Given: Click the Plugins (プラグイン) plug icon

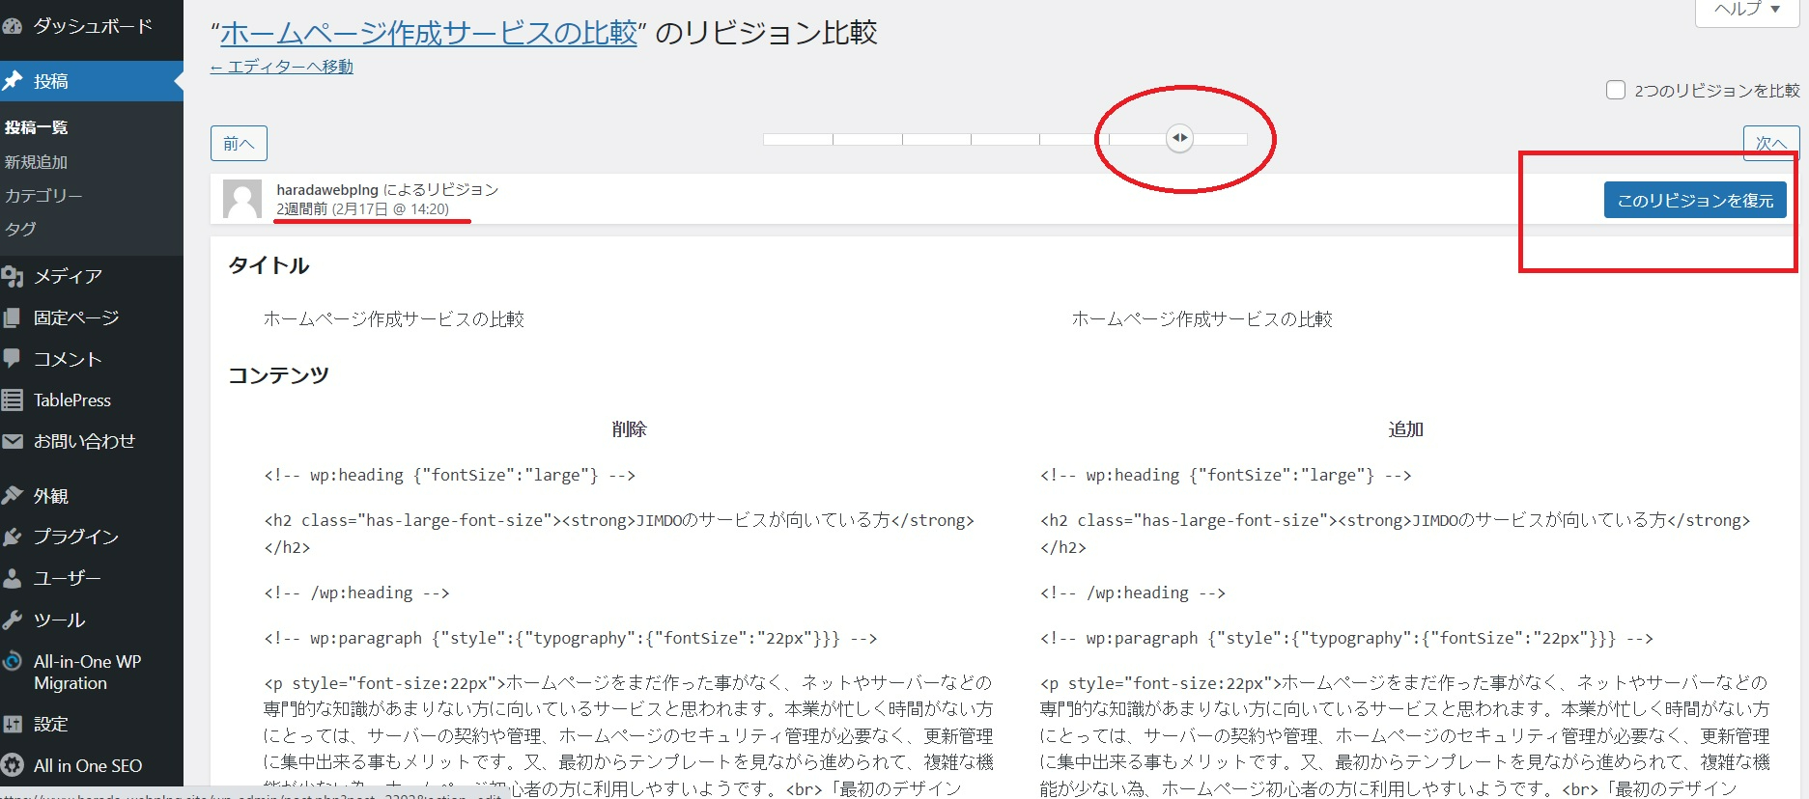Looking at the screenshot, I should [12, 537].
